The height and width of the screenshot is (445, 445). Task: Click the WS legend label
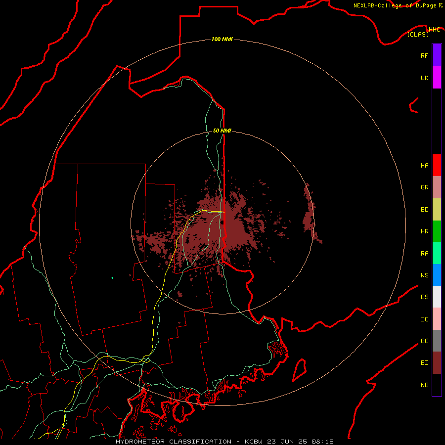tap(424, 275)
